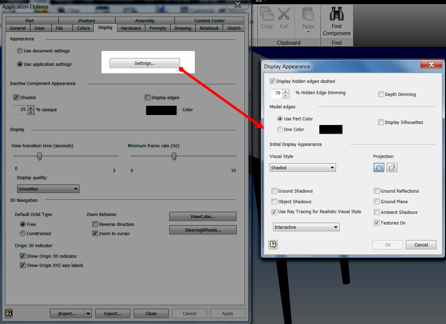The width and height of the screenshot is (446, 324).
Task: Switch to the Hardware tab
Action: [131, 28]
